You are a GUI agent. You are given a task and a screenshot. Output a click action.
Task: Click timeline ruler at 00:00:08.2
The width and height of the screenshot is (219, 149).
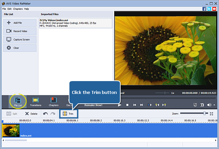96,120
